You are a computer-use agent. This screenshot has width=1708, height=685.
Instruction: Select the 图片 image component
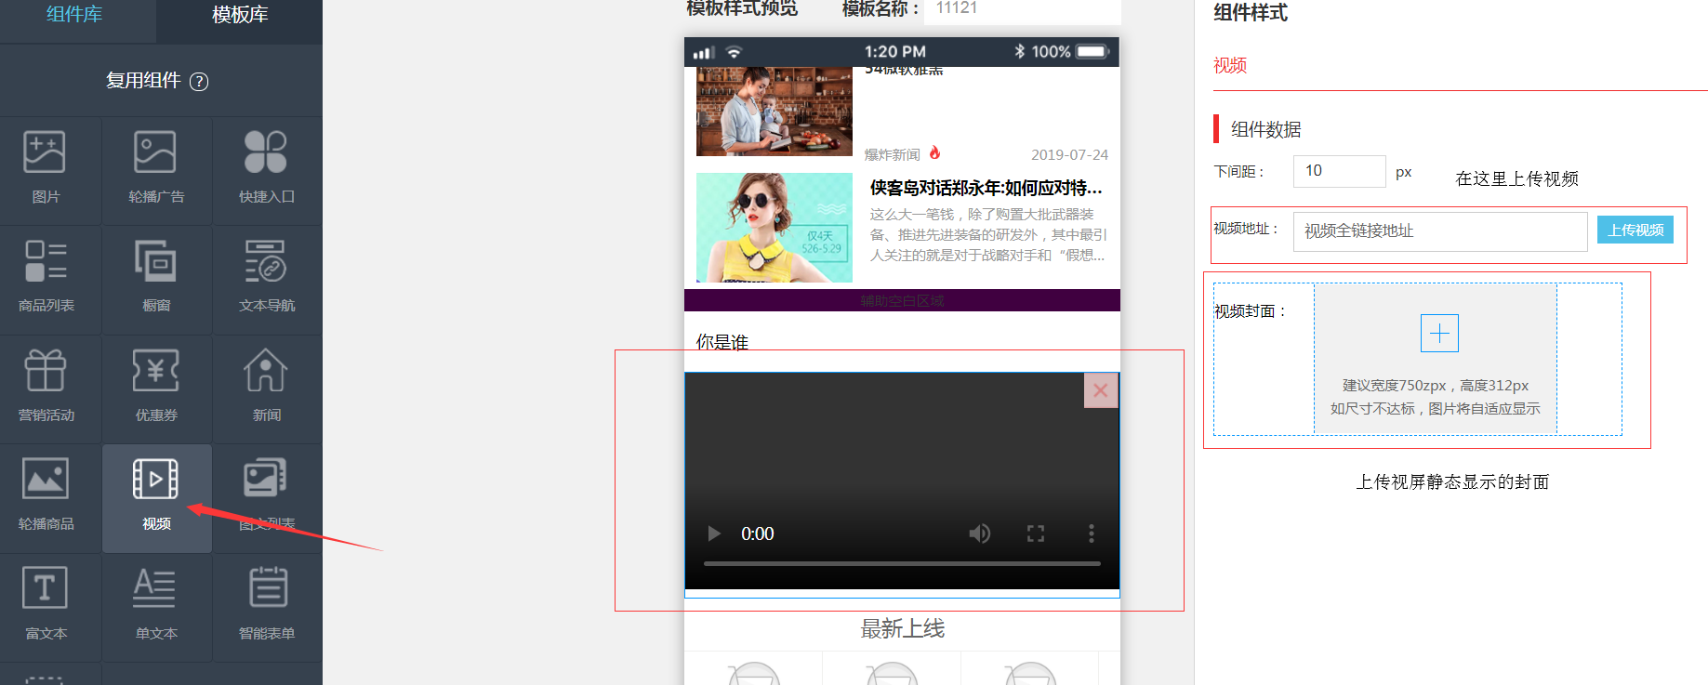[45, 167]
